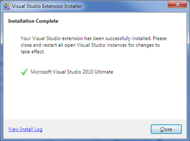
Task: Click the Installation Complete heading
Action: [x=33, y=21]
